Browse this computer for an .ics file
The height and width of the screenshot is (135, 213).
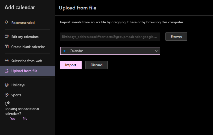[x=176, y=37]
